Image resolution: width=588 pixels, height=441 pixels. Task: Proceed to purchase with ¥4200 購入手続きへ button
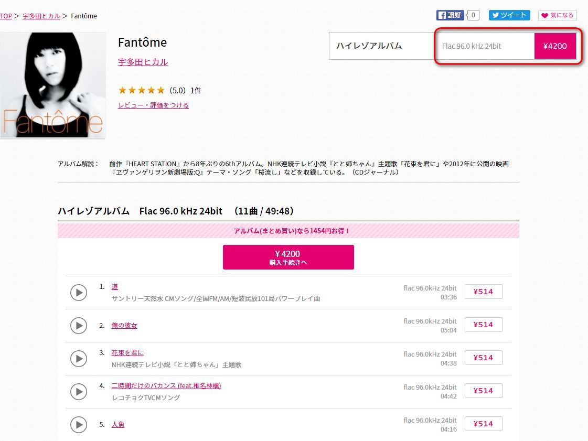click(x=288, y=257)
